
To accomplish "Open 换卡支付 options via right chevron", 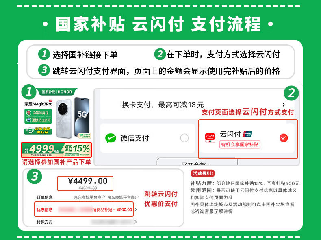I will (x=284, y=105).
